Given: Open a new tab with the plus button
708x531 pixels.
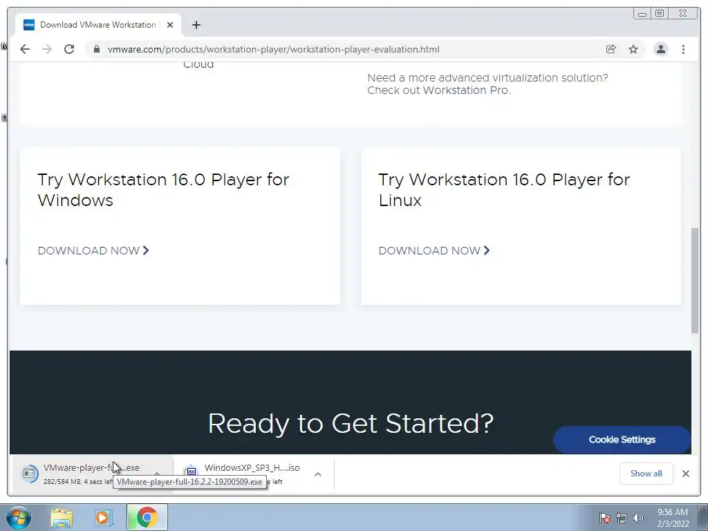Looking at the screenshot, I should (x=196, y=25).
